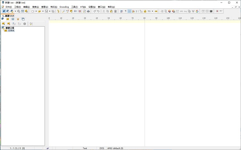Expand the Open file recent dropdown arrow

[43, 11]
